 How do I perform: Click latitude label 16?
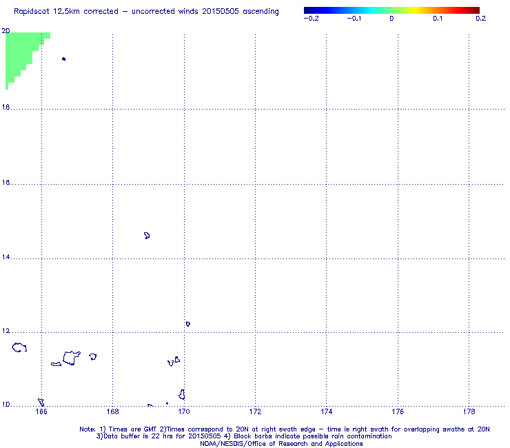(x=6, y=183)
